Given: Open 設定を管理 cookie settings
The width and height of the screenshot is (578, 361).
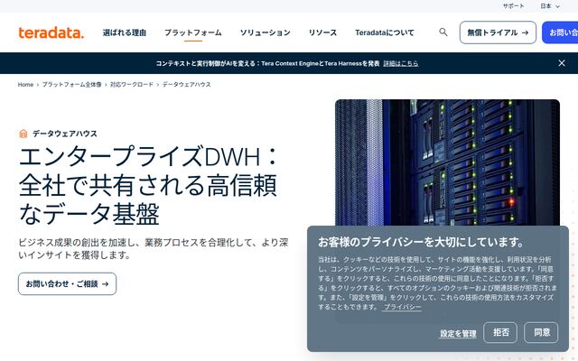Looking at the screenshot, I should point(458,333).
